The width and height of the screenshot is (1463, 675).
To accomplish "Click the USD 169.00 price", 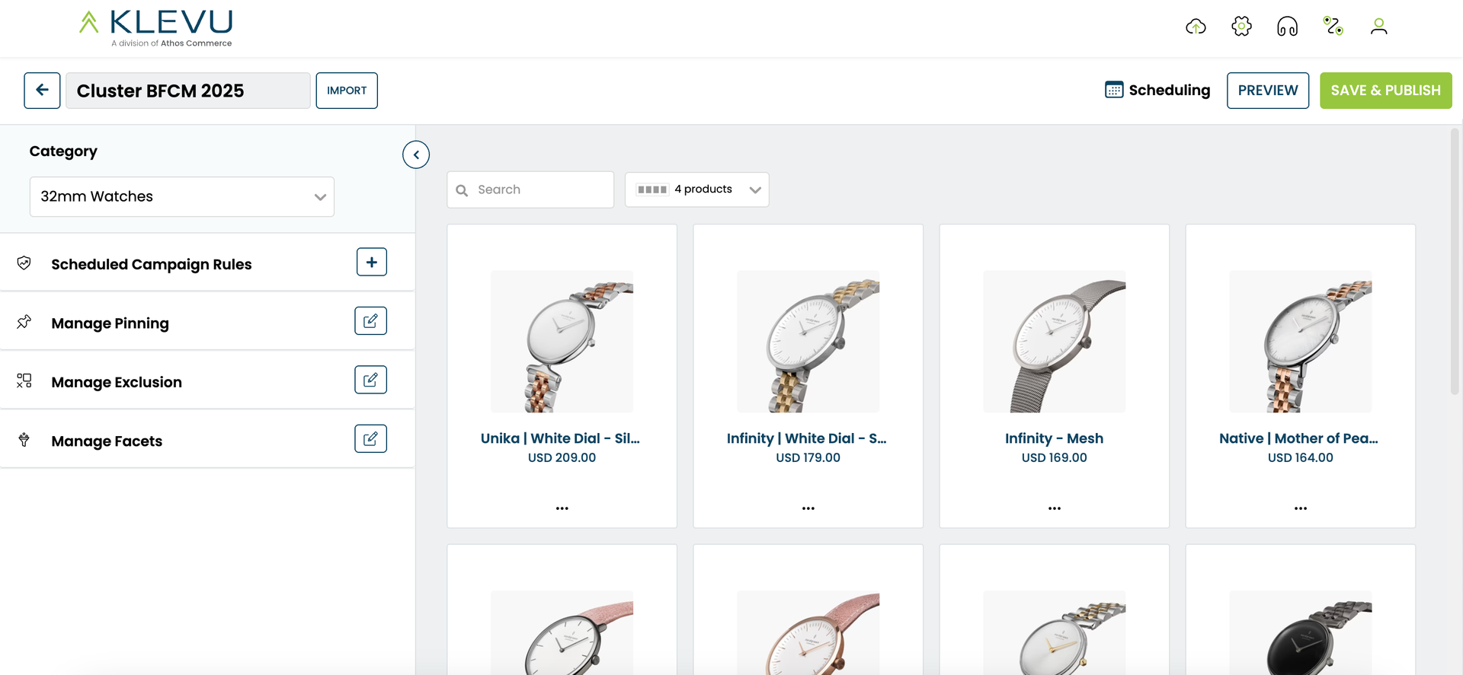I will tap(1055, 457).
